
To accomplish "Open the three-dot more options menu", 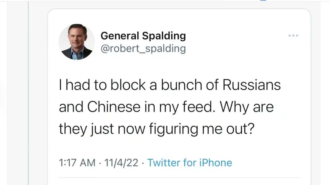I will coord(293,36).
